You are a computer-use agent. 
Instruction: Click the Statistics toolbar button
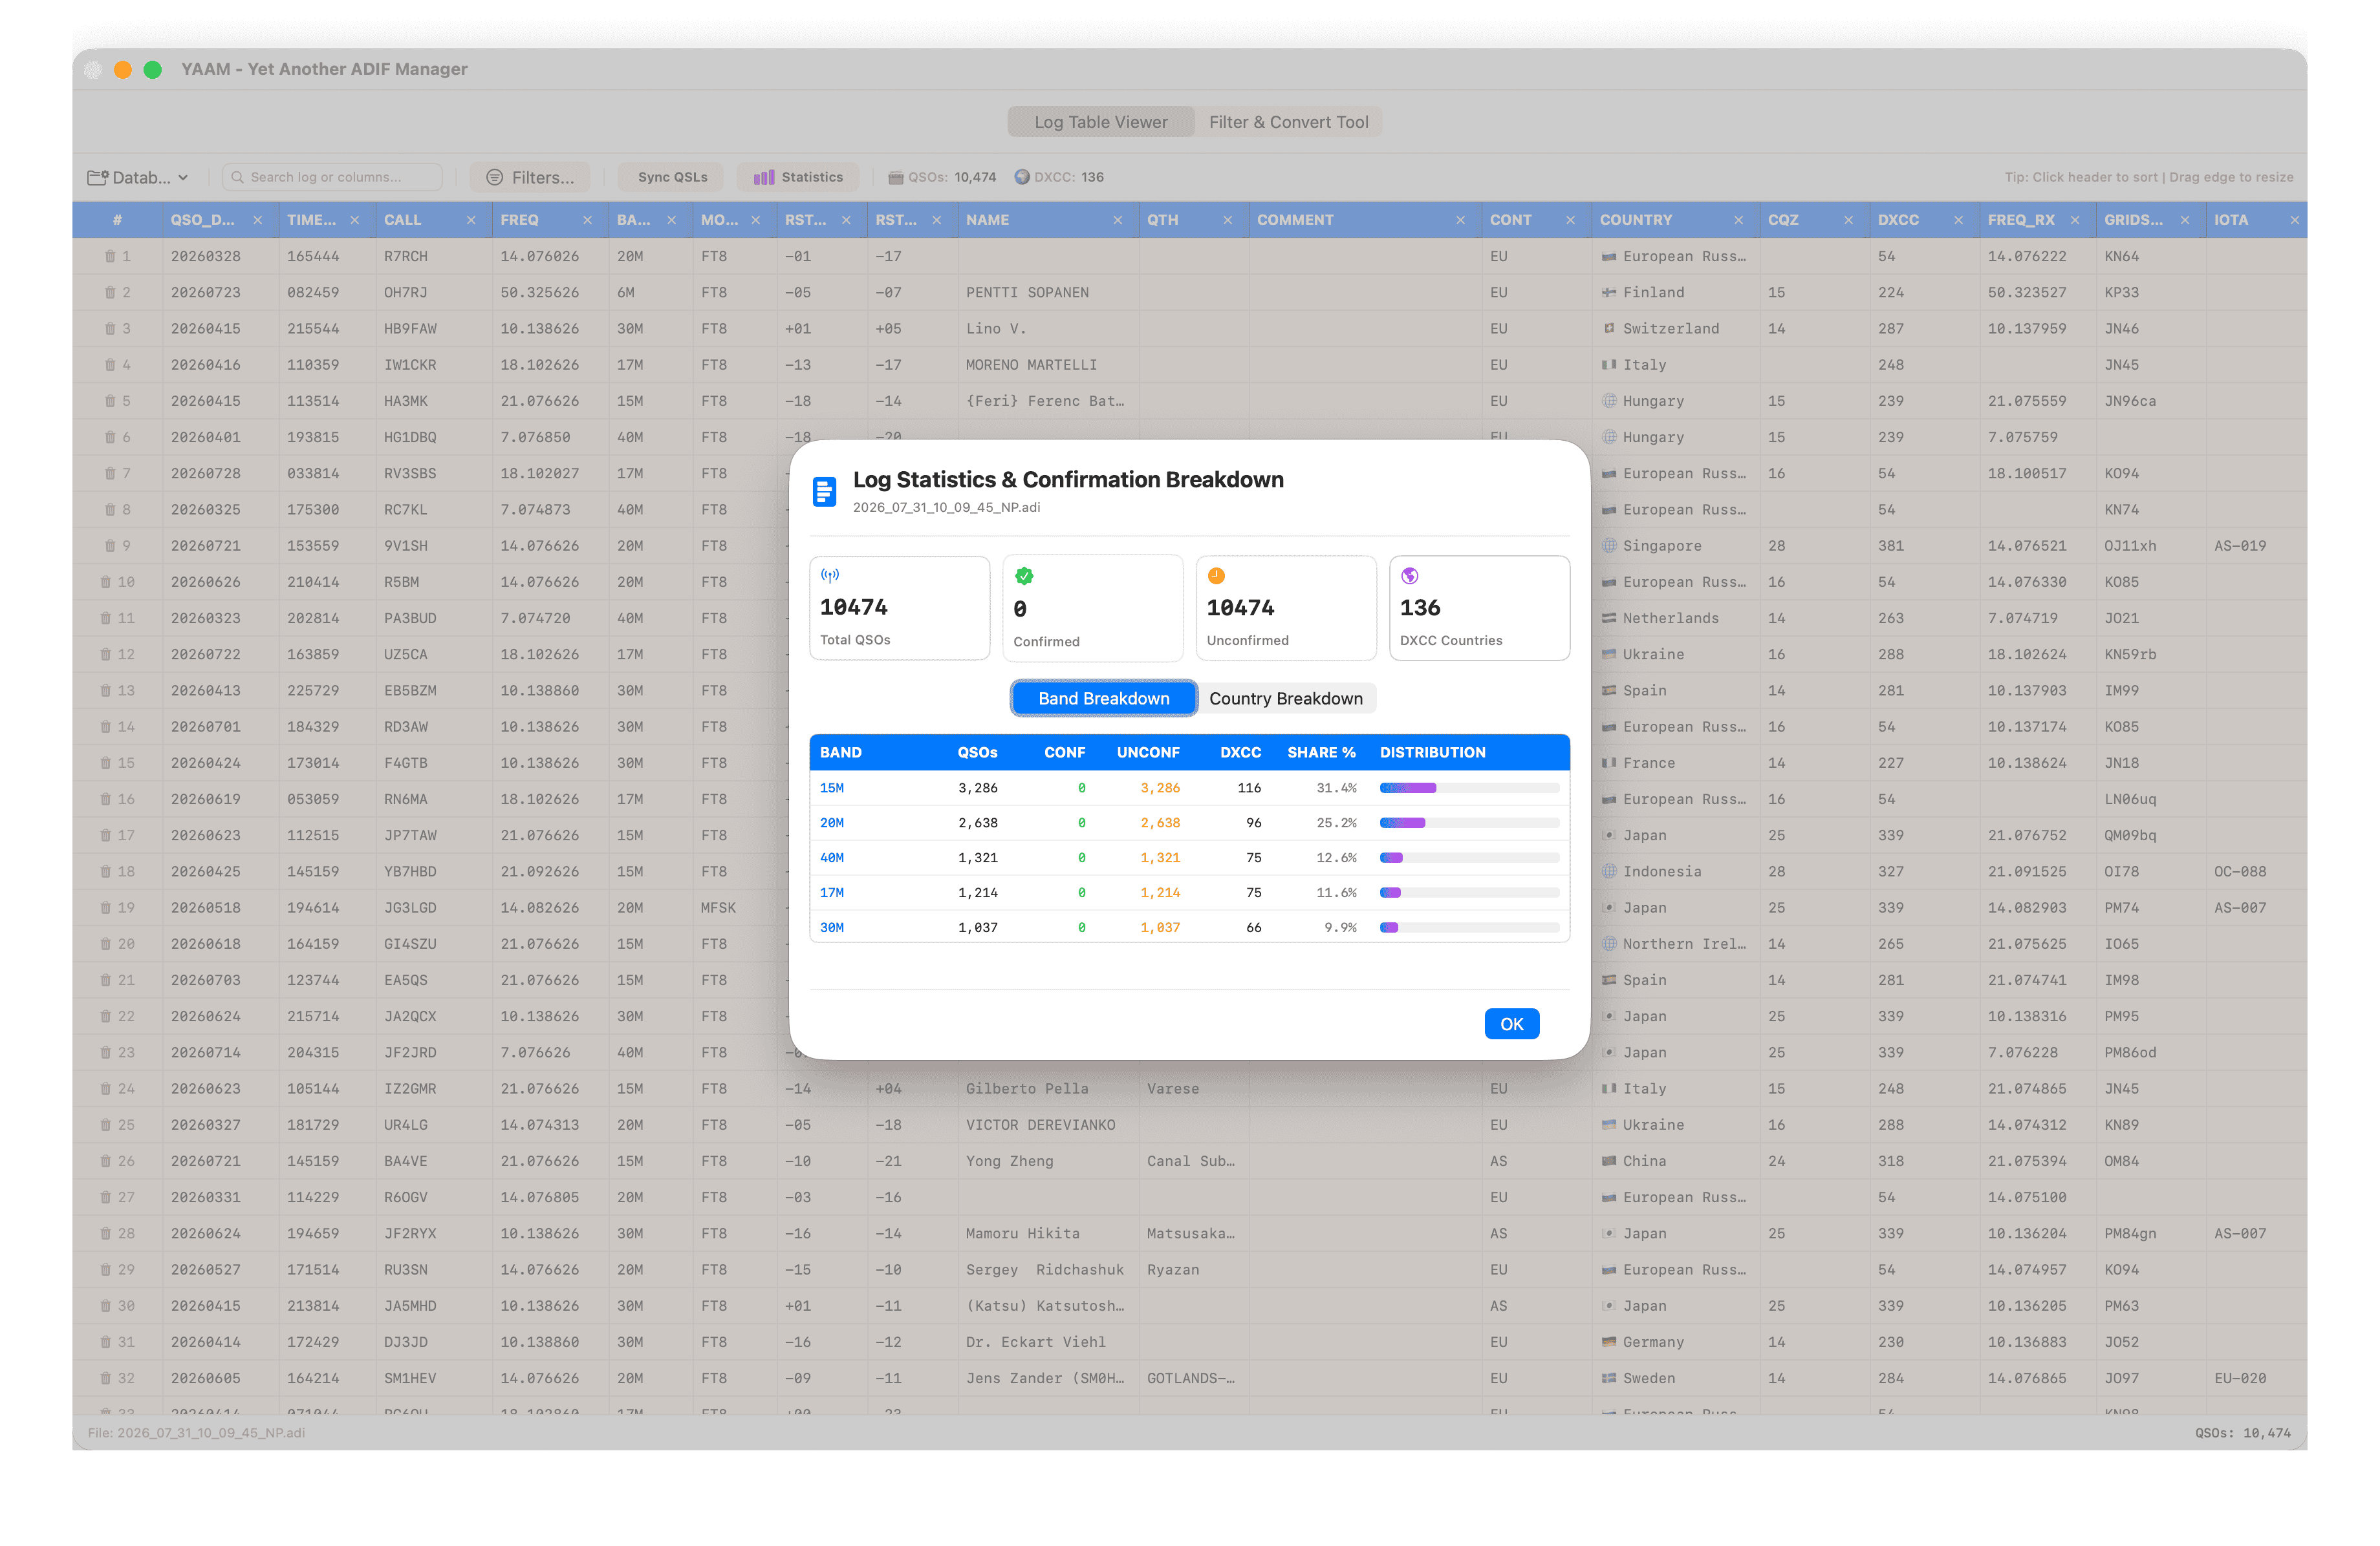tap(798, 177)
